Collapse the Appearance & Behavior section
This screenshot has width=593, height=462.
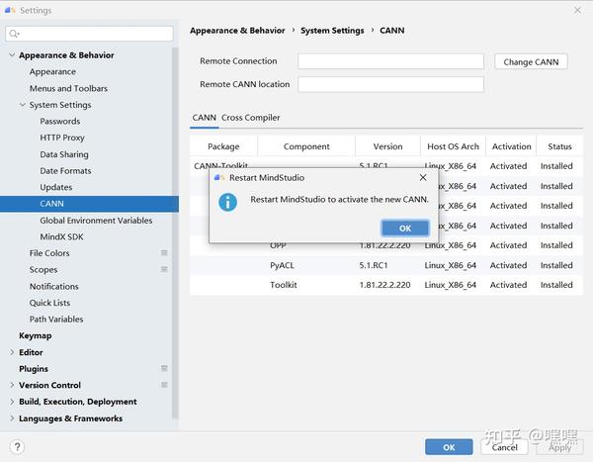click(11, 55)
